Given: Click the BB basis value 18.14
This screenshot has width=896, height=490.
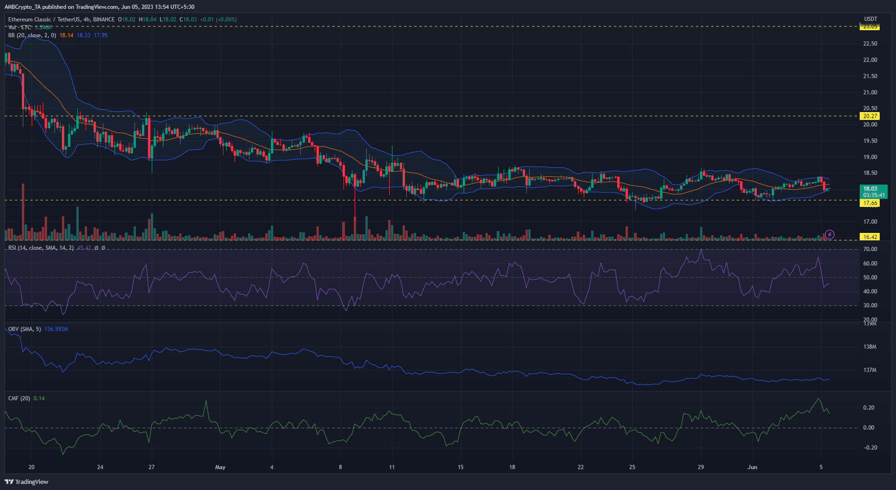Looking at the screenshot, I should pyautogui.click(x=67, y=35).
